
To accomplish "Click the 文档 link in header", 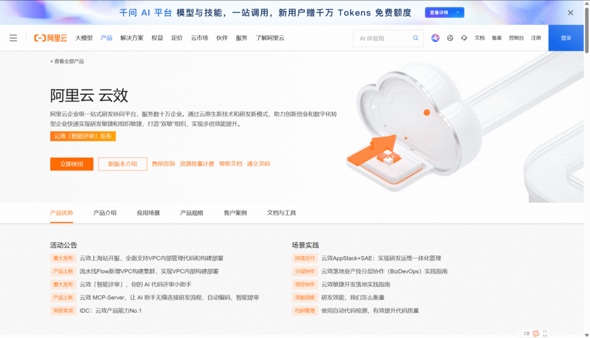I will (x=479, y=38).
